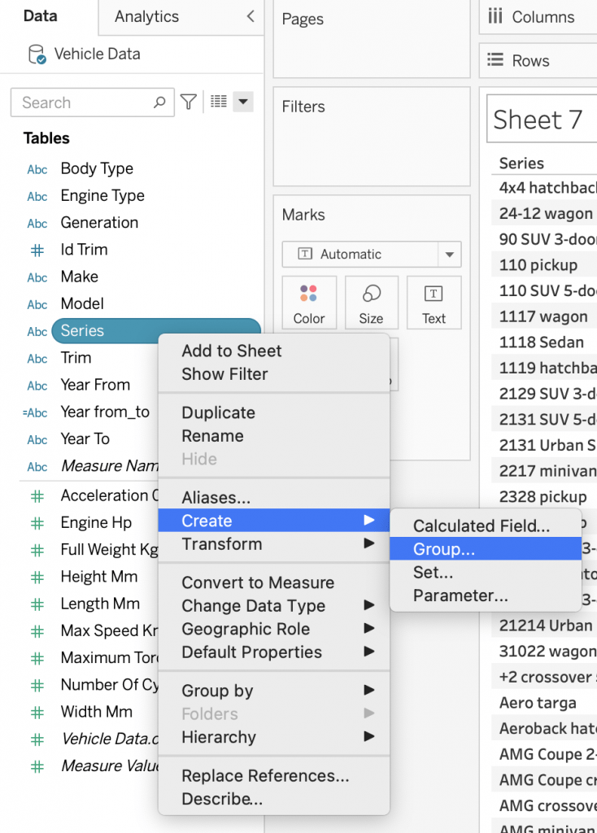Open the Automatic mark type dropdown

[448, 255]
